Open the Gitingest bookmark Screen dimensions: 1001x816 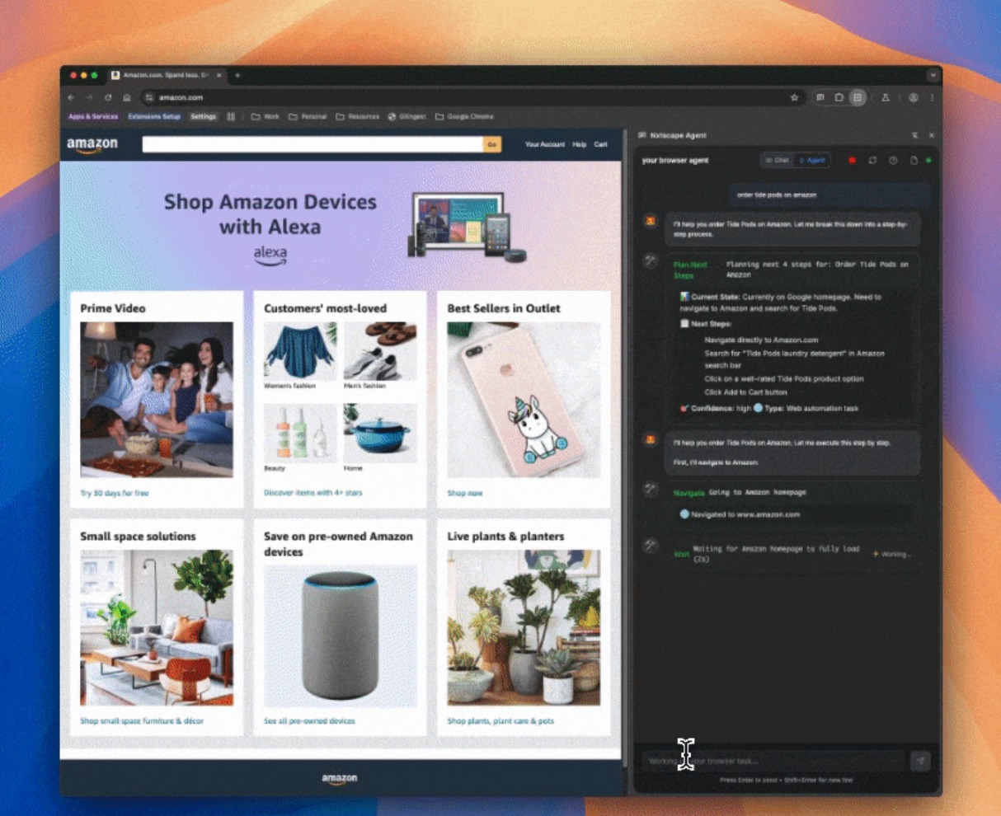pyautogui.click(x=407, y=116)
